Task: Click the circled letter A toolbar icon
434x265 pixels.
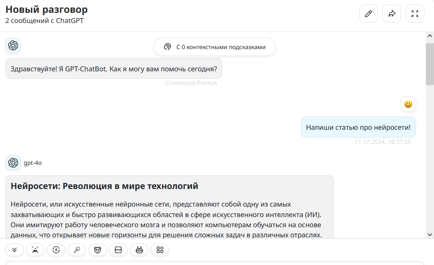Action: (x=56, y=250)
